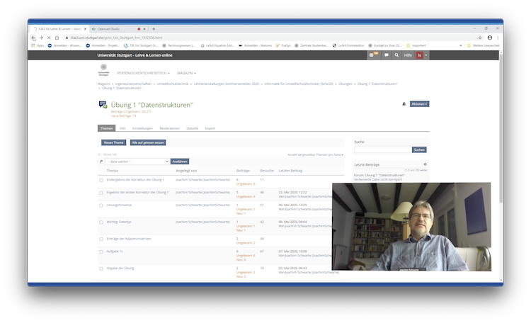Expand bookmarks bar overflow chevron
Viewport: 531px width, 323px height.
[x=461, y=45]
